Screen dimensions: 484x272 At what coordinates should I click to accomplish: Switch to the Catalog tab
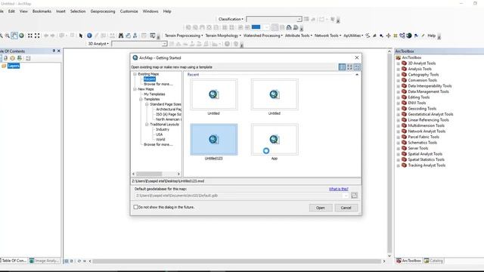pyautogui.click(x=433, y=261)
